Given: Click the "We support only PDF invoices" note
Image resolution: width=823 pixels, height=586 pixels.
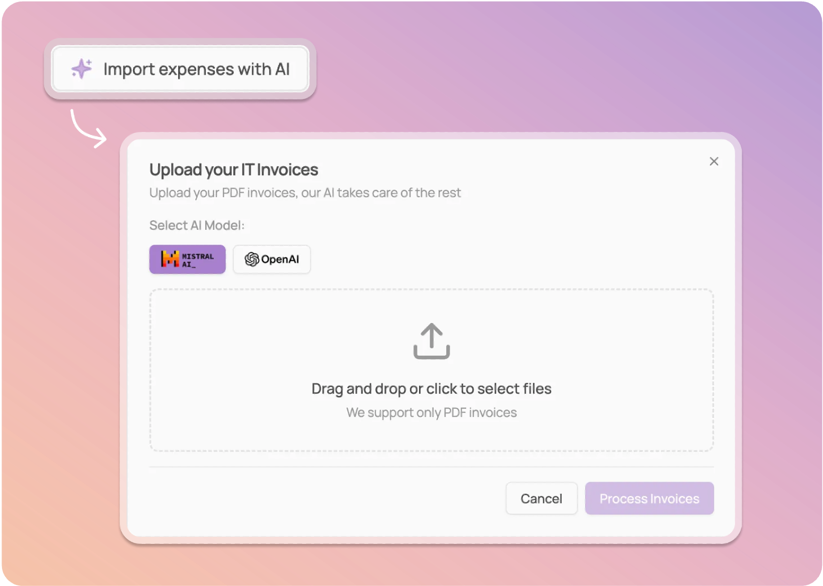Looking at the screenshot, I should point(432,412).
